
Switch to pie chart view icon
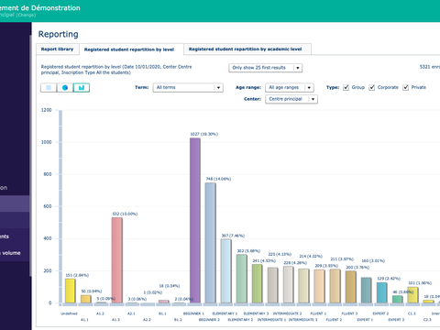pos(65,88)
